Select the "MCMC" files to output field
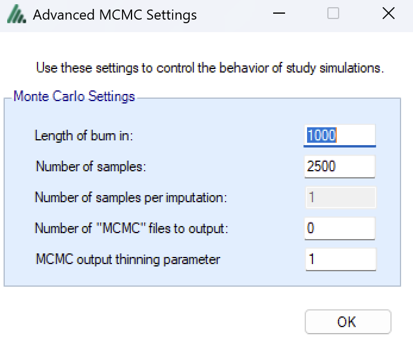413x342 pixels. click(x=340, y=228)
